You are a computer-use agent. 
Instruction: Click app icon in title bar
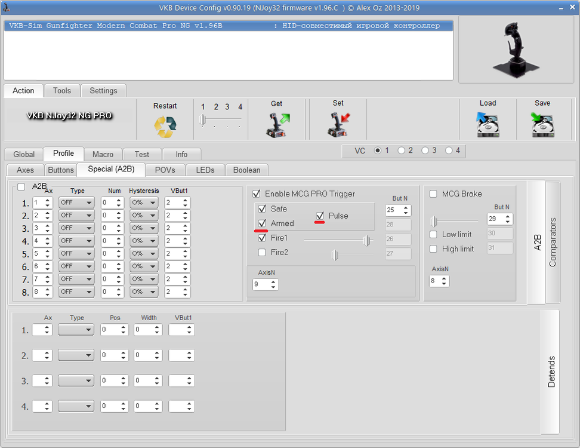[6, 7]
